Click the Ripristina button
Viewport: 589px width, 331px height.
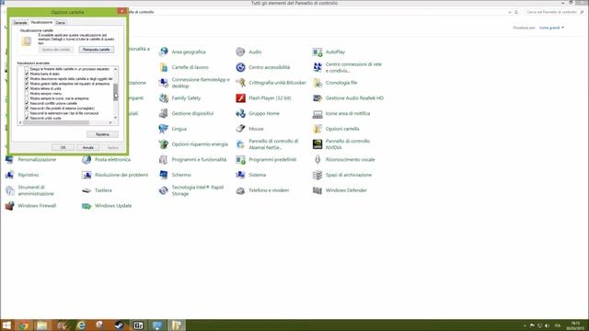pyautogui.click(x=102, y=134)
